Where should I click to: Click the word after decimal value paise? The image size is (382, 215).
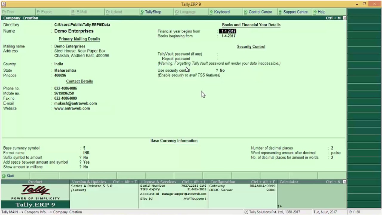point(336,153)
